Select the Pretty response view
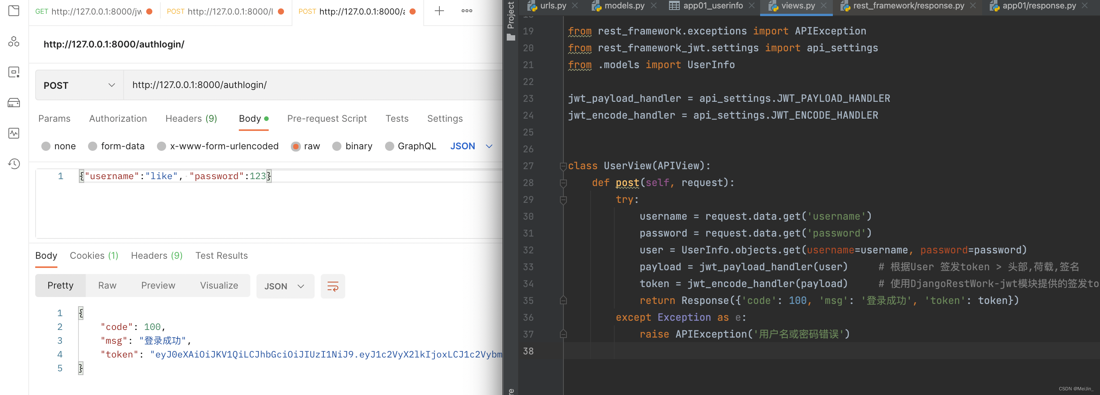 pos(60,286)
